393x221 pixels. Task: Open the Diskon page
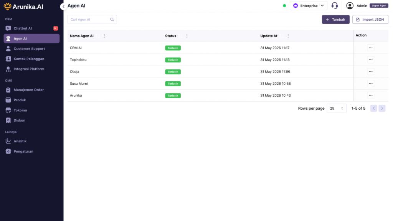31,120
